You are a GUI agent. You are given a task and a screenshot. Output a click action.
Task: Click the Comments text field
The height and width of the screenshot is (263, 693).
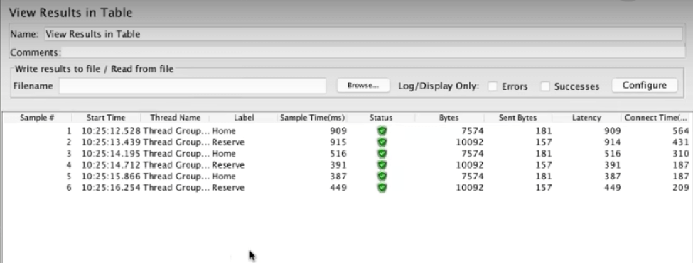tap(373, 52)
